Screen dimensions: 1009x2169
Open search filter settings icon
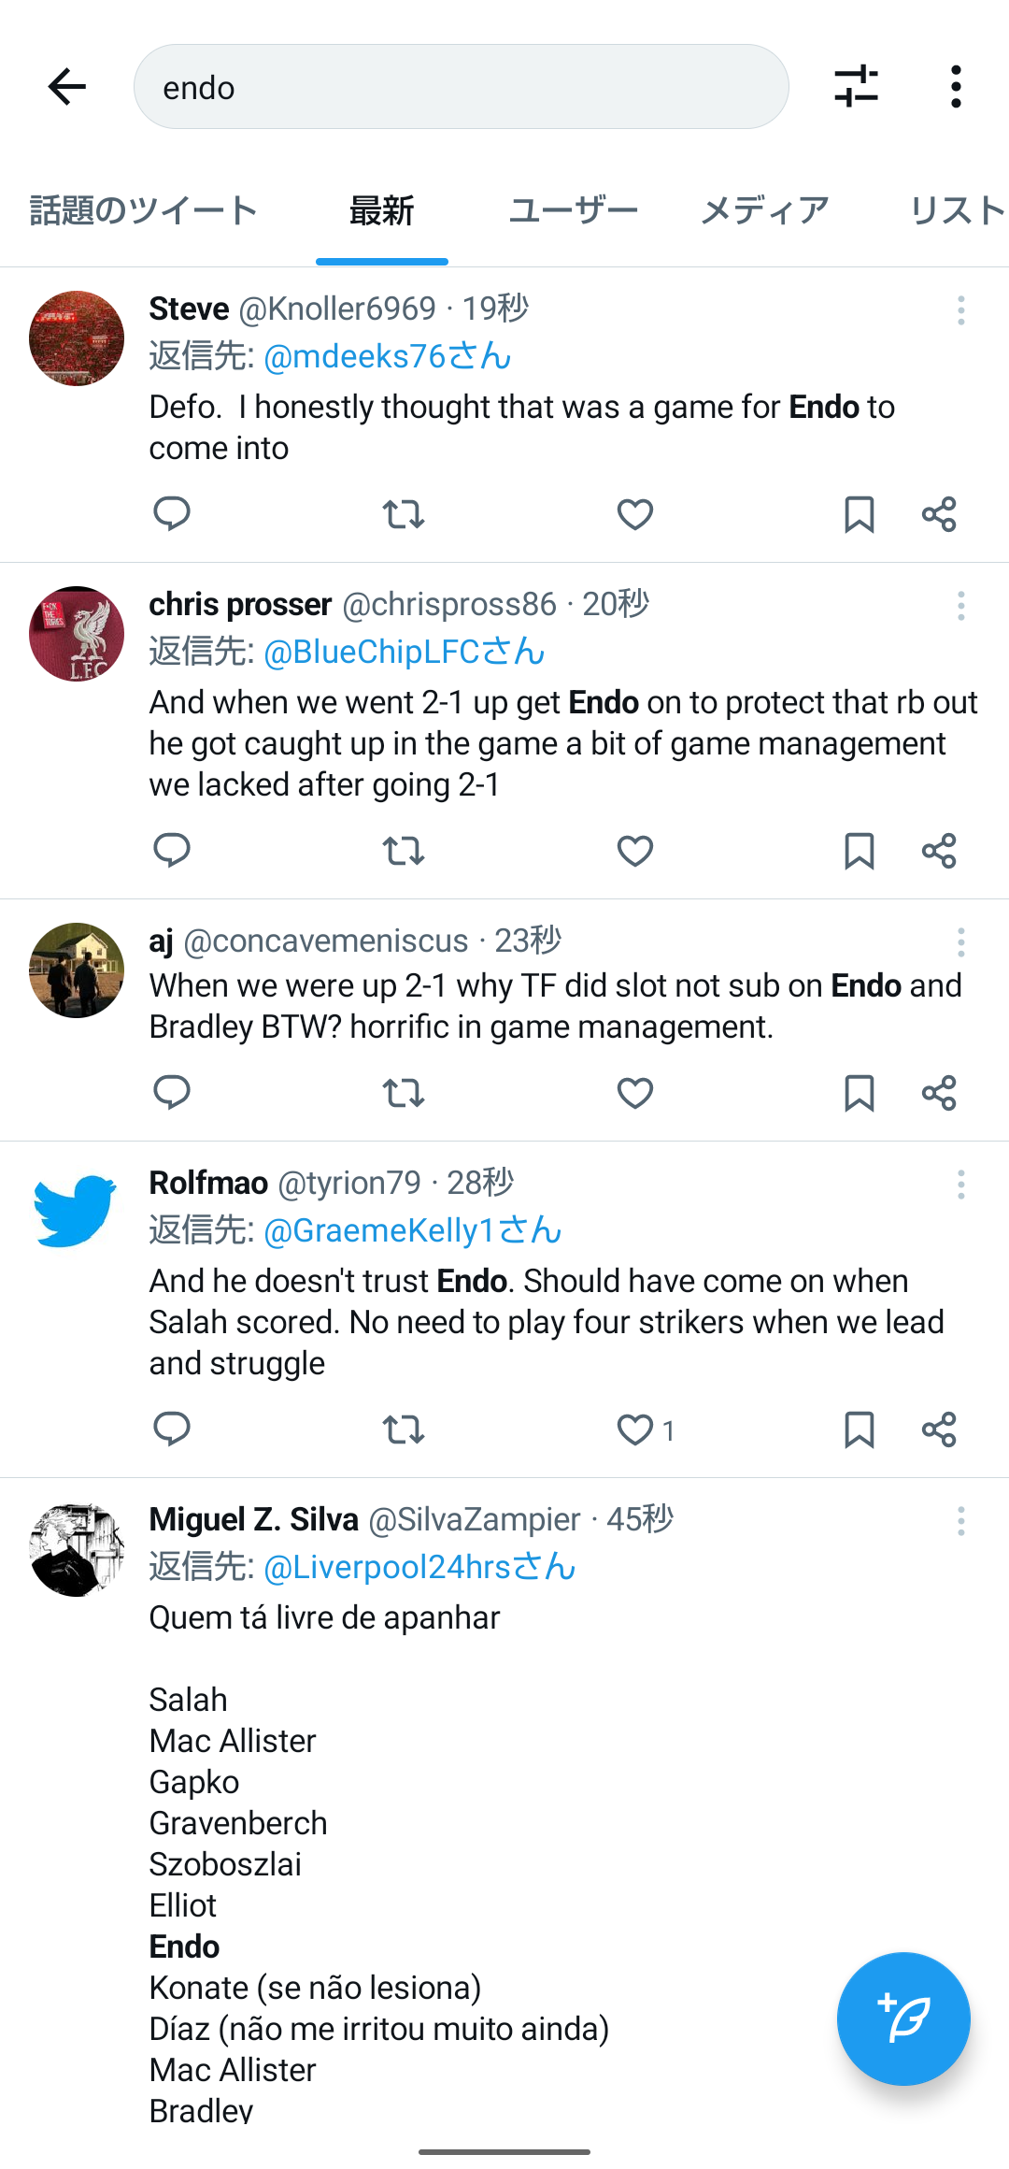(x=856, y=87)
